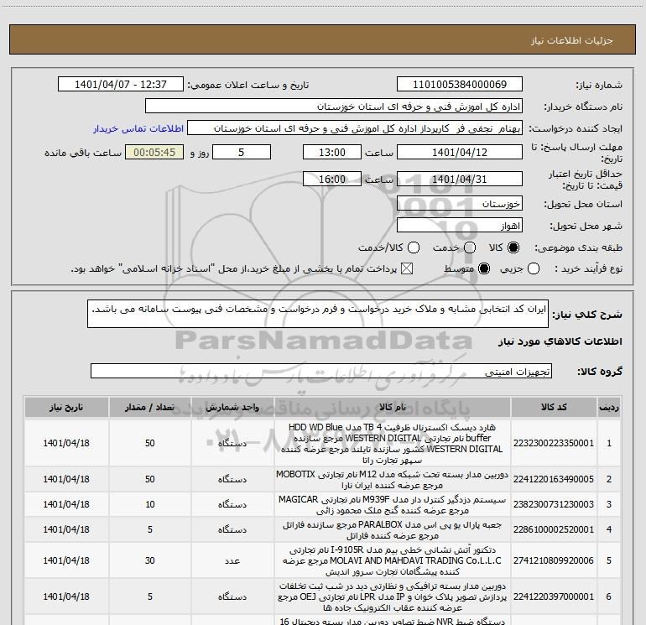Click the validity hour field 16:00
Viewport: 646px width, 625px height.
pos(332,179)
